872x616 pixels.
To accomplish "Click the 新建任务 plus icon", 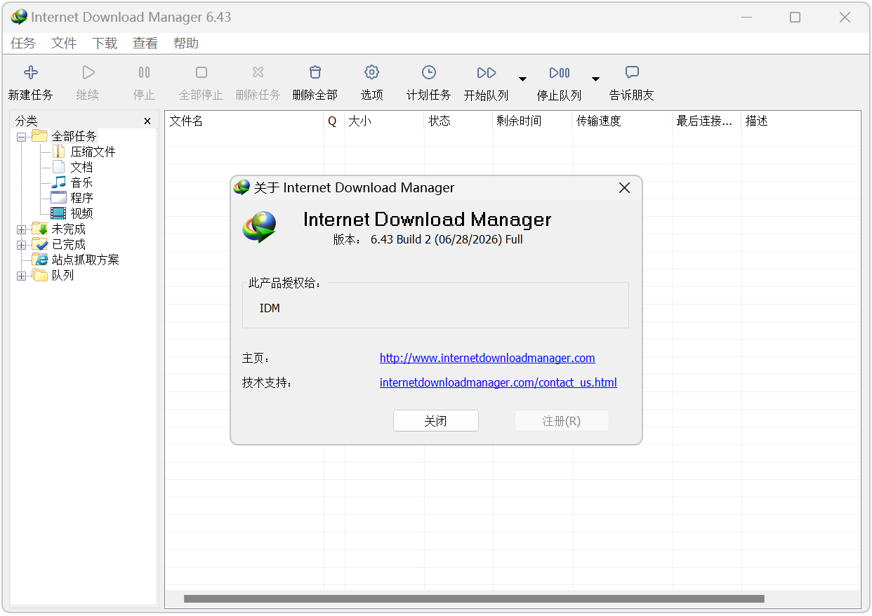I will click(x=31, y=72).
